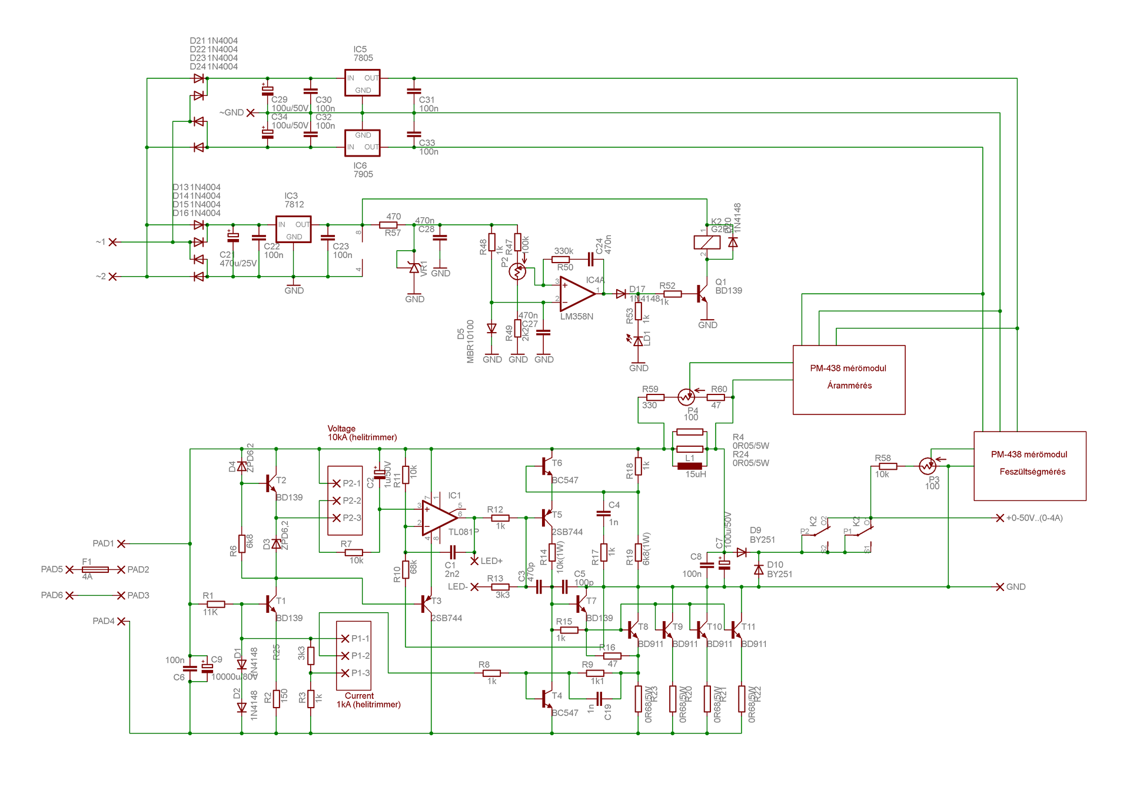The height and width of the screenshot is (803, 1130).
Task: Click the LD1 LED symbol
Action: (x=638, y=341)
